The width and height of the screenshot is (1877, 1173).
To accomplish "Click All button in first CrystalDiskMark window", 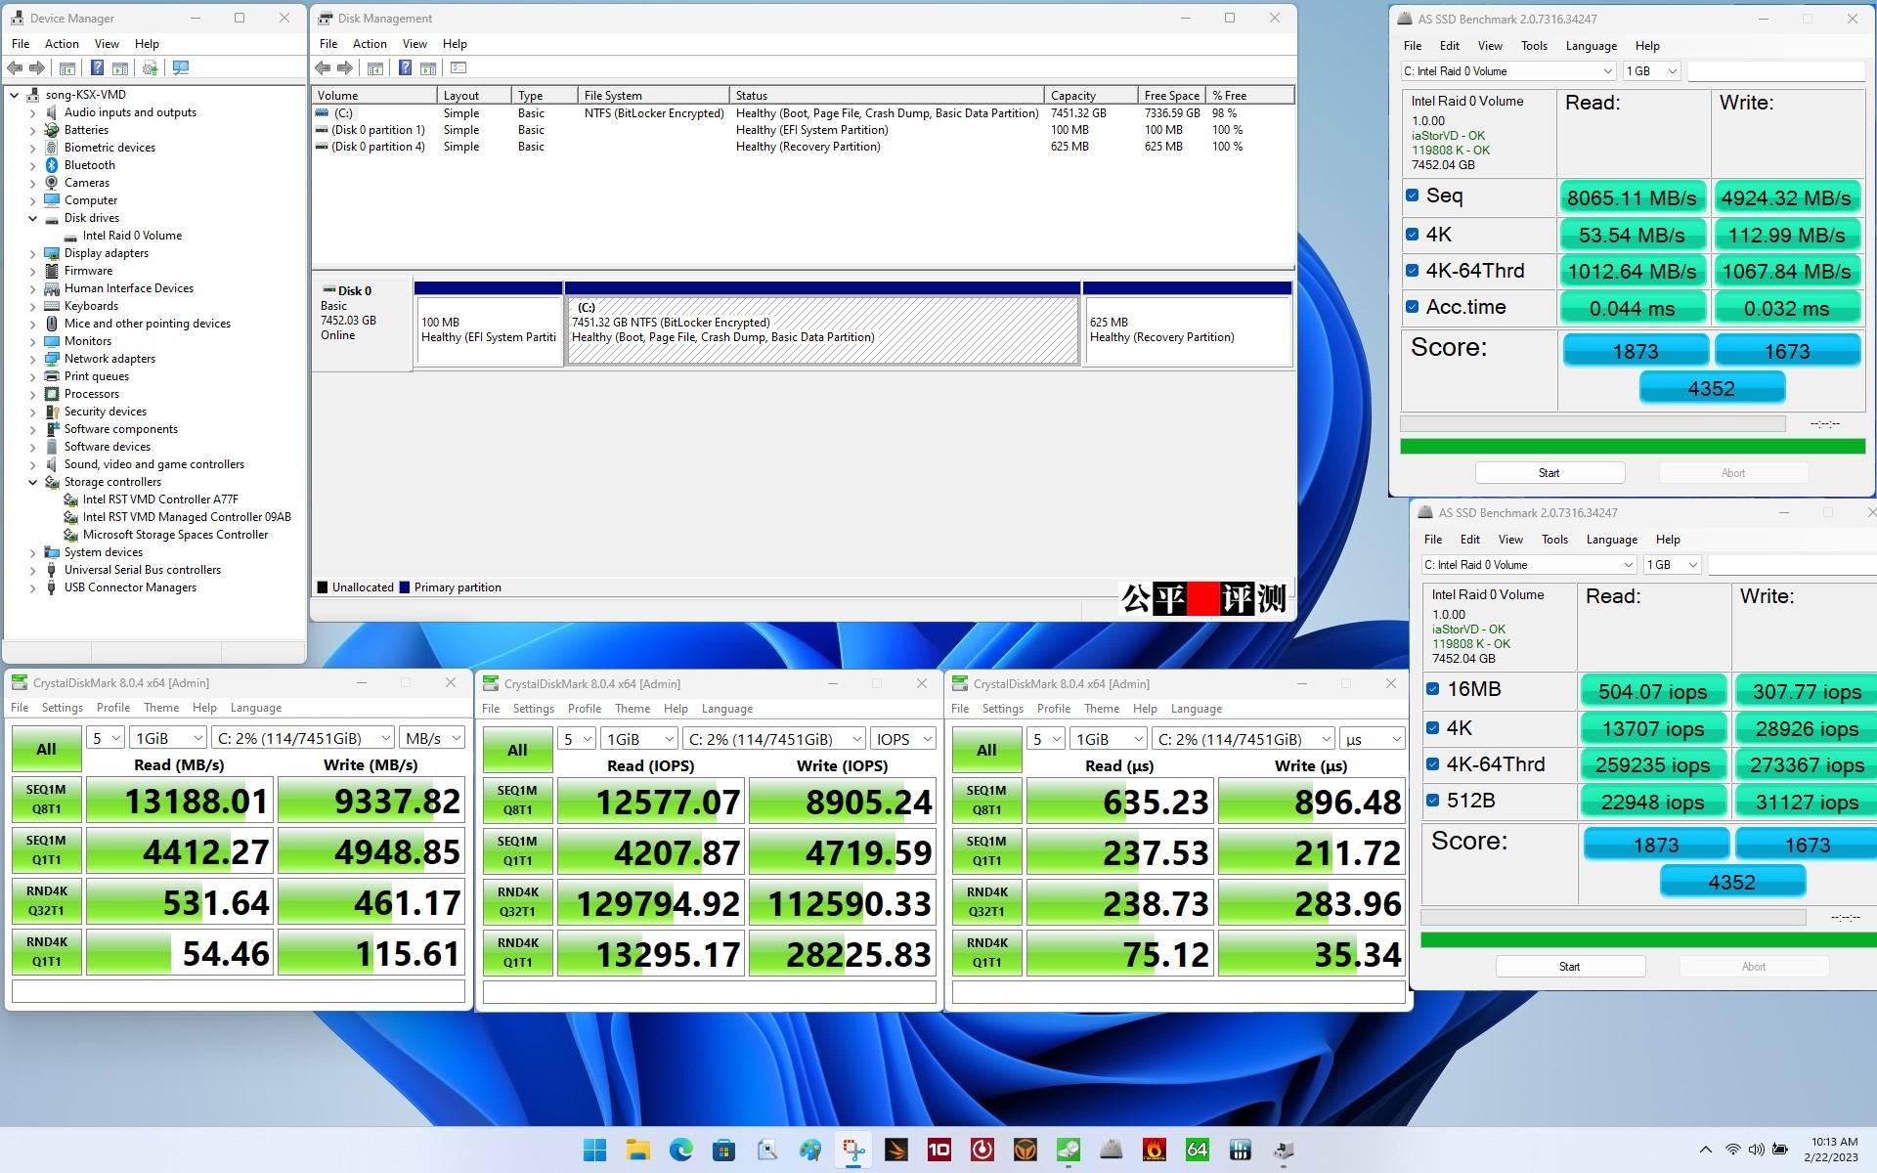I will coord(46,749).
